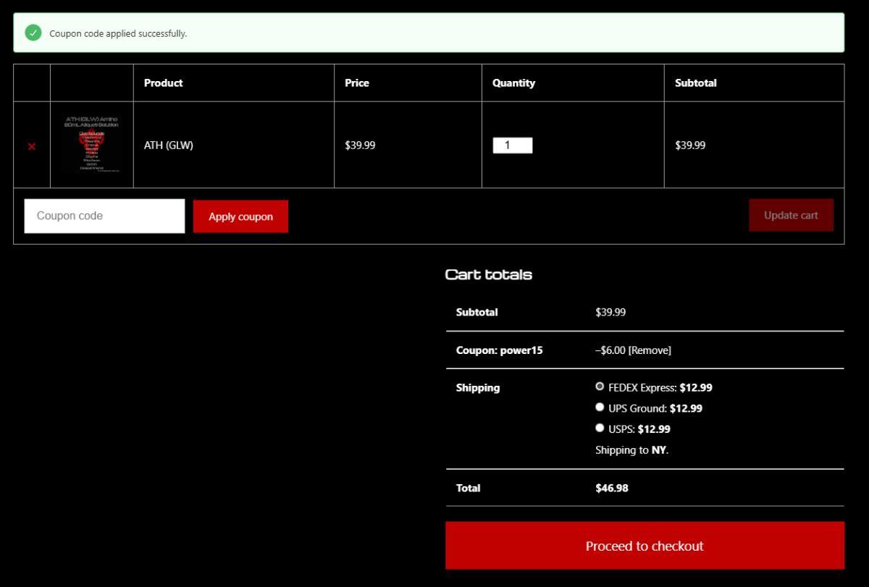Click the Product column header
Image resolution: width=869 pixels, height=587 pixels.
tap(164, 83)
